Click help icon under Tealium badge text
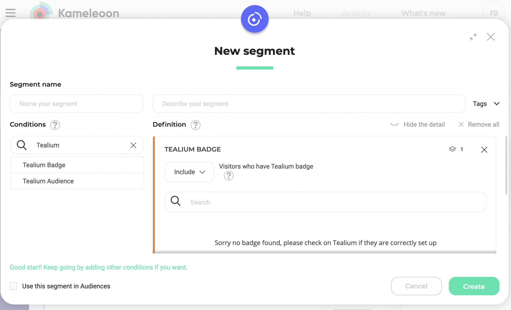The height and width of the screenshot is (310, 511). (x=228, y=176)
